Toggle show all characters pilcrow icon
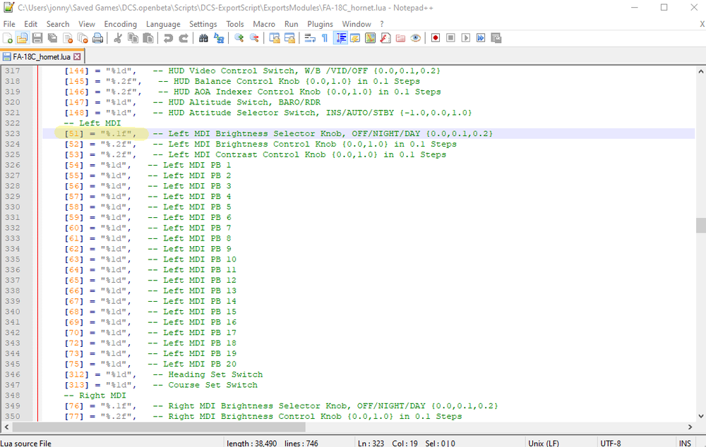Screen dimensions: 706x447 click(325, 38)
